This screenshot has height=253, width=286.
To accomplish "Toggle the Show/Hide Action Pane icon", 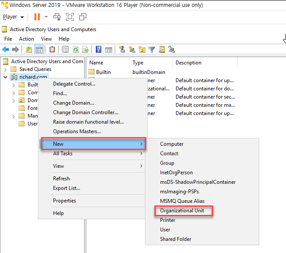I will (109, 49).
